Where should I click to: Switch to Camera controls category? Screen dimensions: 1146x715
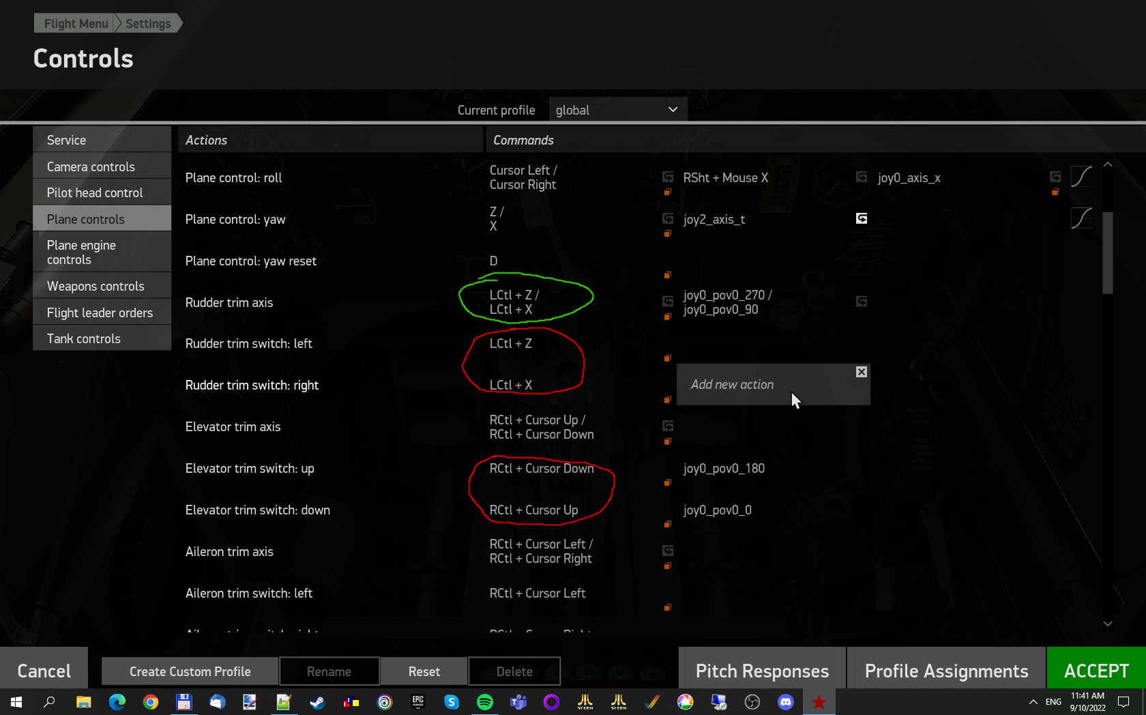pyautogui.click(x=102, y=166)
